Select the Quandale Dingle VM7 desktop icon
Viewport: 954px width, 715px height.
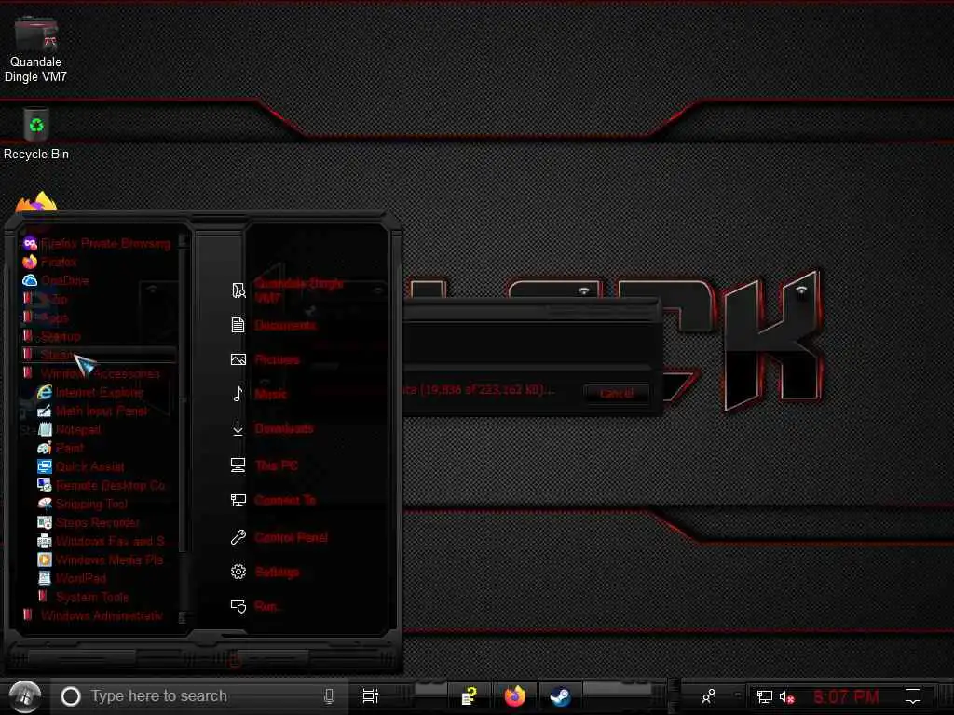[x=36, y=50]
